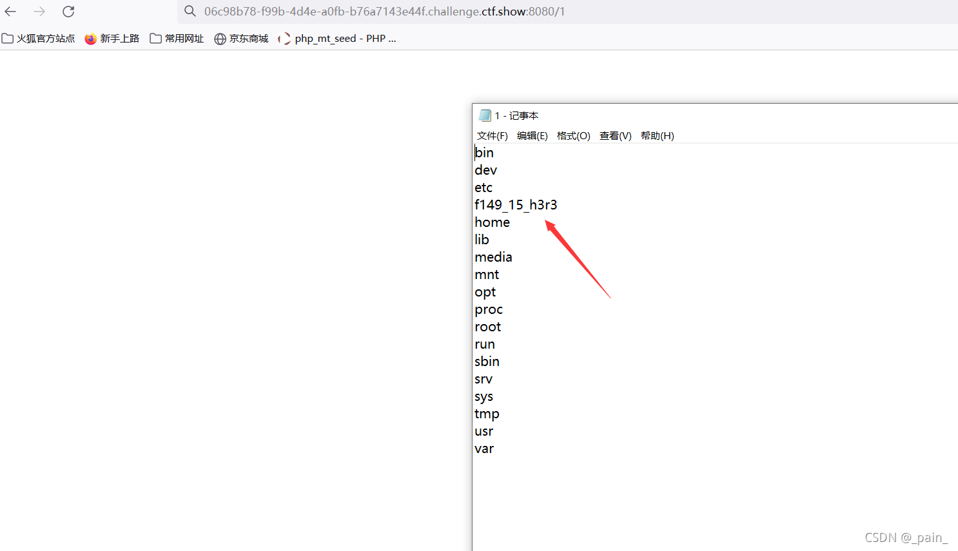Open the 京东商城 bookmark
The image size is (958, 551).
tap(241, 39)
